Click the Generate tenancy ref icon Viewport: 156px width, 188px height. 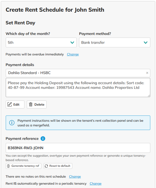pos(8,166)
